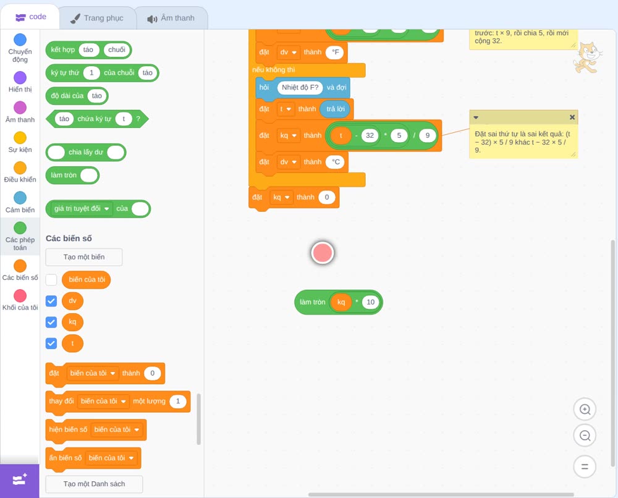Image resolution: width=618 pixels, height=498 pixels.
Task: Reset workspace zoom to default
Action: [x=585, y=467]
